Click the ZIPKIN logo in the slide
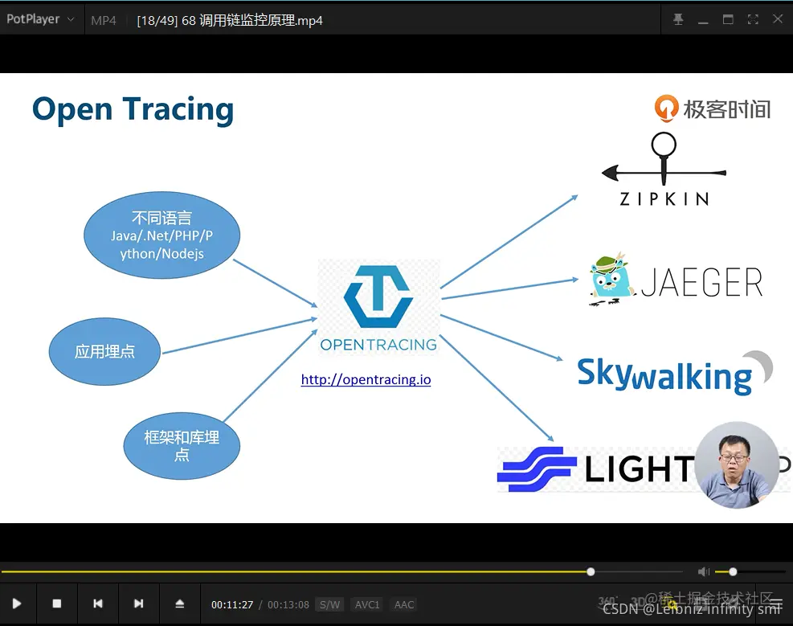The width and height of the screenshot is (793, 626). tap(664, 170)
